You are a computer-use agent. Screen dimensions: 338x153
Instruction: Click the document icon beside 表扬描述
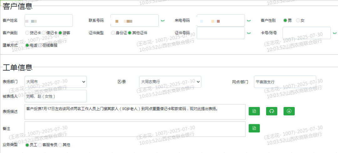[x=254, y=111]
